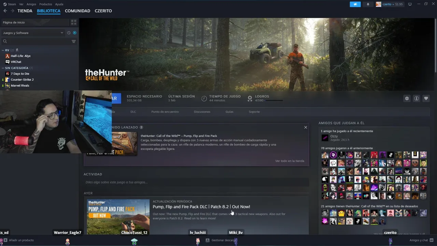
Task: Open Pump, Flip and Fire Pack title
Action: tap(179, 136)
